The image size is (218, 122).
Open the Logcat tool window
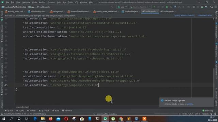[44, 110]
